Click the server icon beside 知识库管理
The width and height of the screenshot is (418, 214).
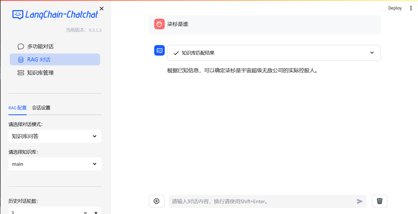point(21,73)
